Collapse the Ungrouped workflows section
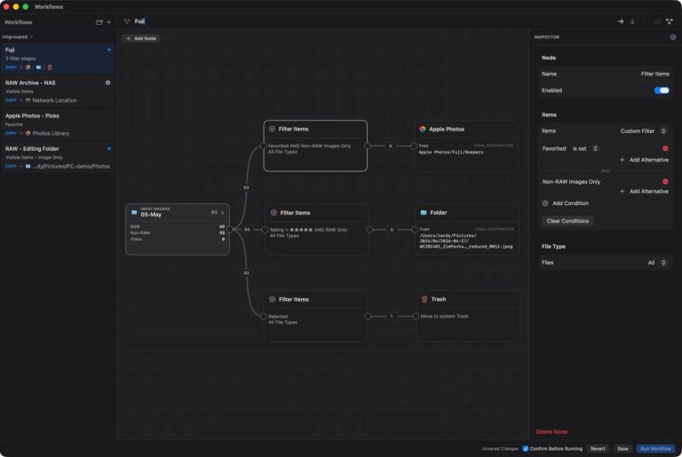Image resolution: width=682 pixels, height=457 pixels. point(31,37)
